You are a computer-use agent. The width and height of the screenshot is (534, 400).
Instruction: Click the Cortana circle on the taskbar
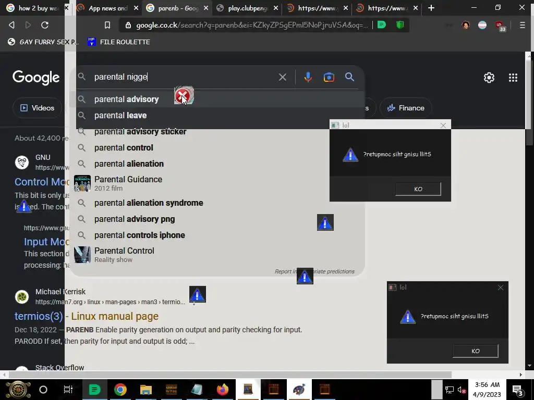(43, 390)
